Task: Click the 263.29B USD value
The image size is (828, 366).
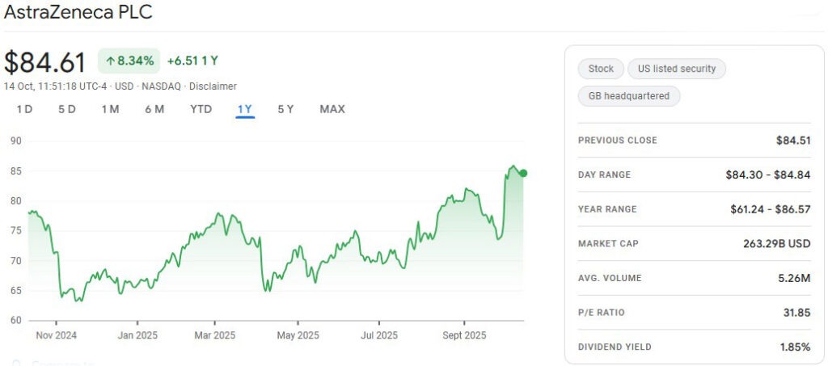Action: pos(776,244)
